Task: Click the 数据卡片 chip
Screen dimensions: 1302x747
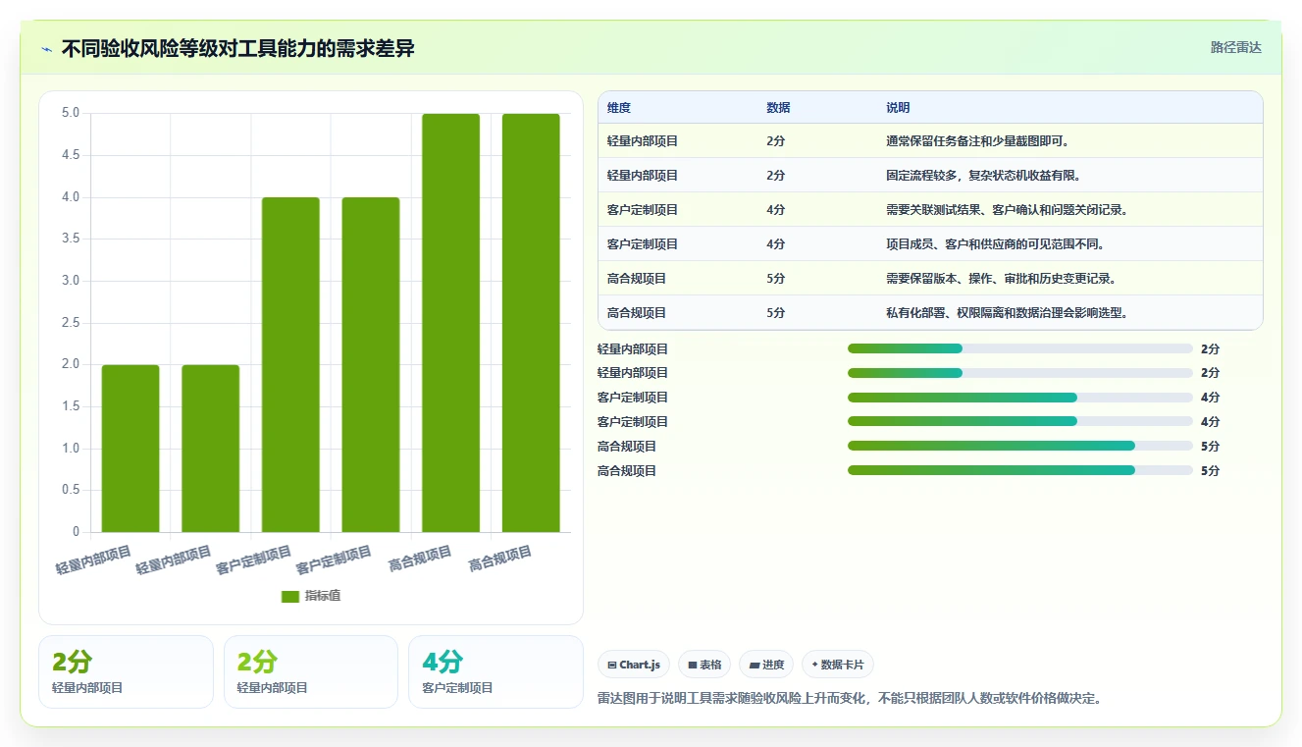Action: click(x=838, y=665)
